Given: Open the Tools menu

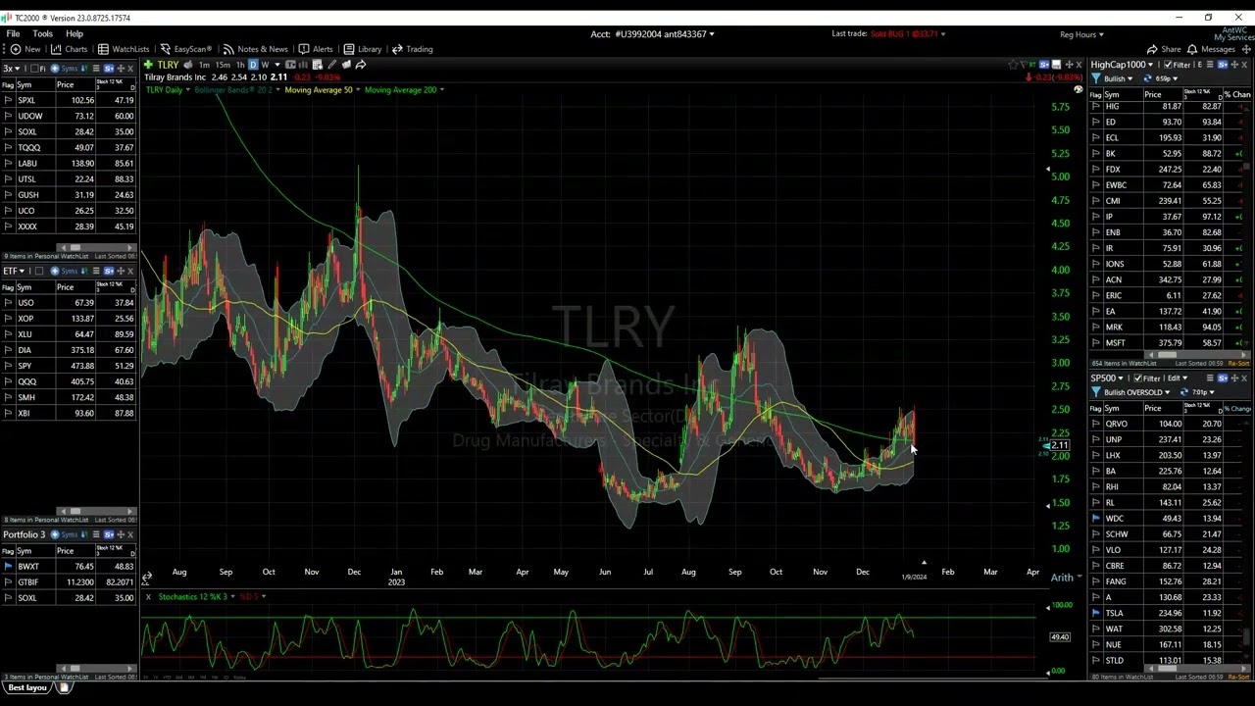Looking at the screenshot, I should coord(42,33).
